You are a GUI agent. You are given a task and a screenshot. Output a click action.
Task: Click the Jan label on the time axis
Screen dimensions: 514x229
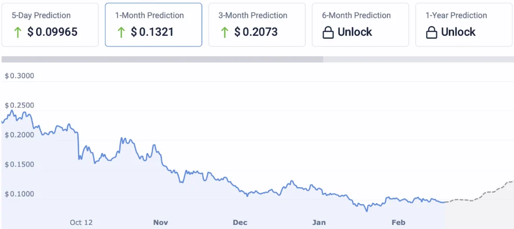pyautogui.click(x=319, y=222)
